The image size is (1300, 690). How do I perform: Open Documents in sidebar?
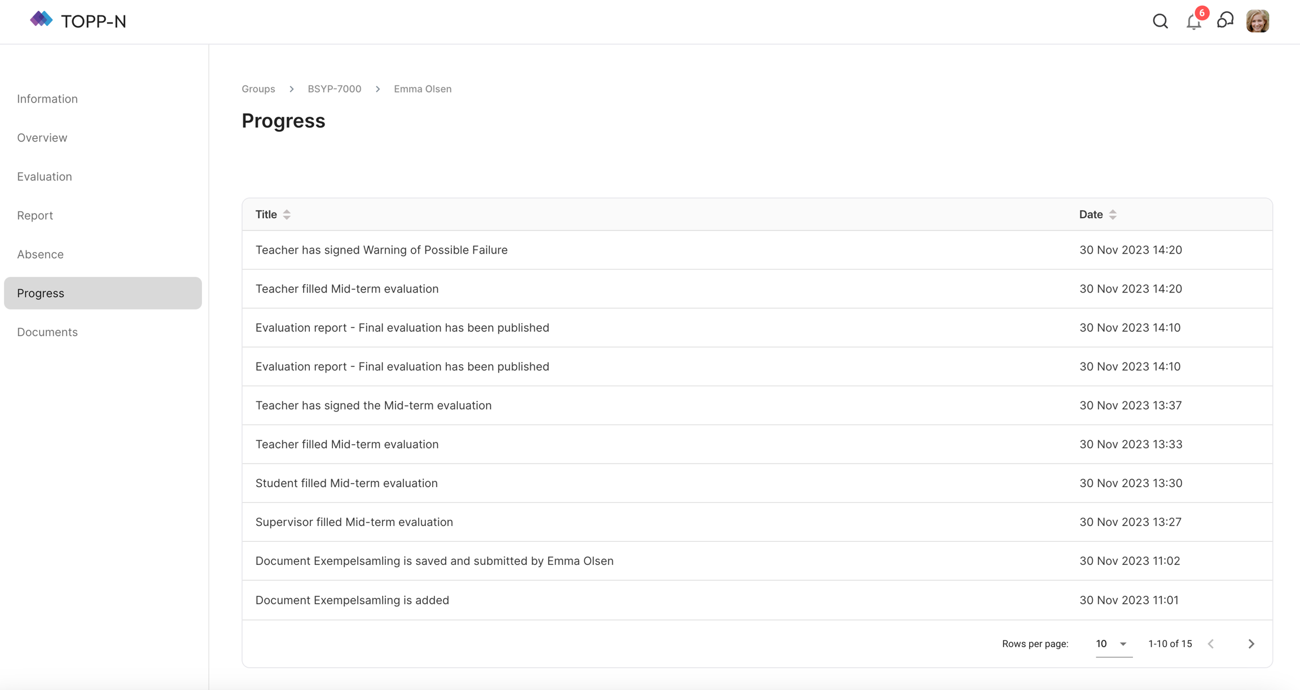(x=47, y=332)
